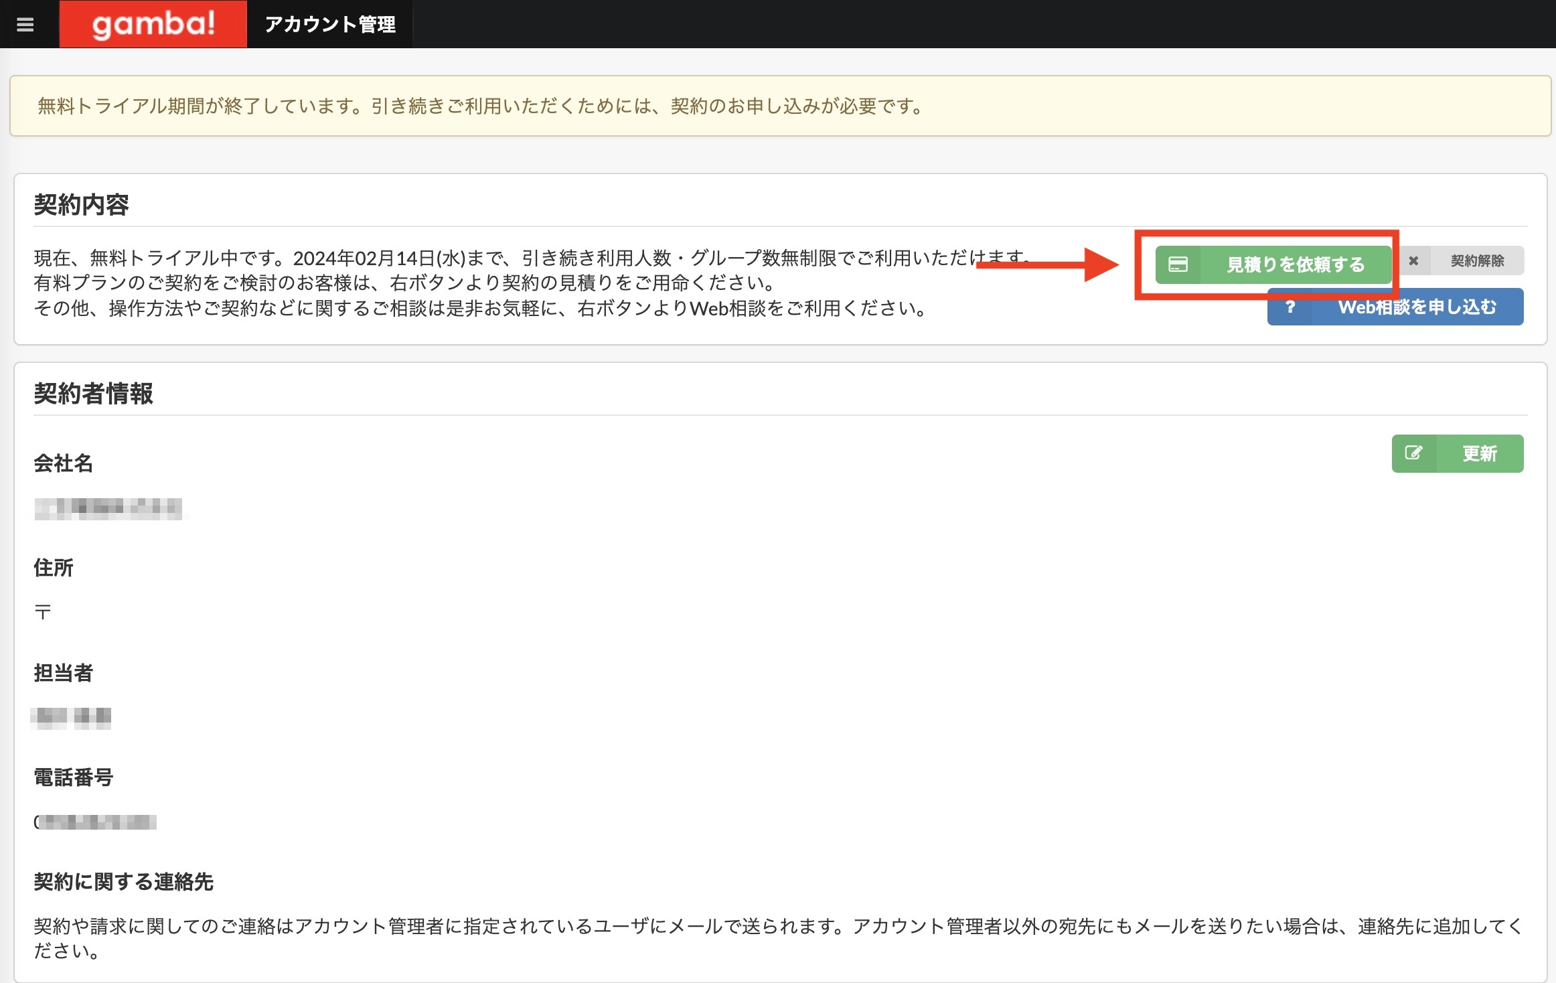Image resolution: width=1556 pixels, height=983 pixels.
Task: Click the 会社名 label
Action: click(x=63, y=463)
